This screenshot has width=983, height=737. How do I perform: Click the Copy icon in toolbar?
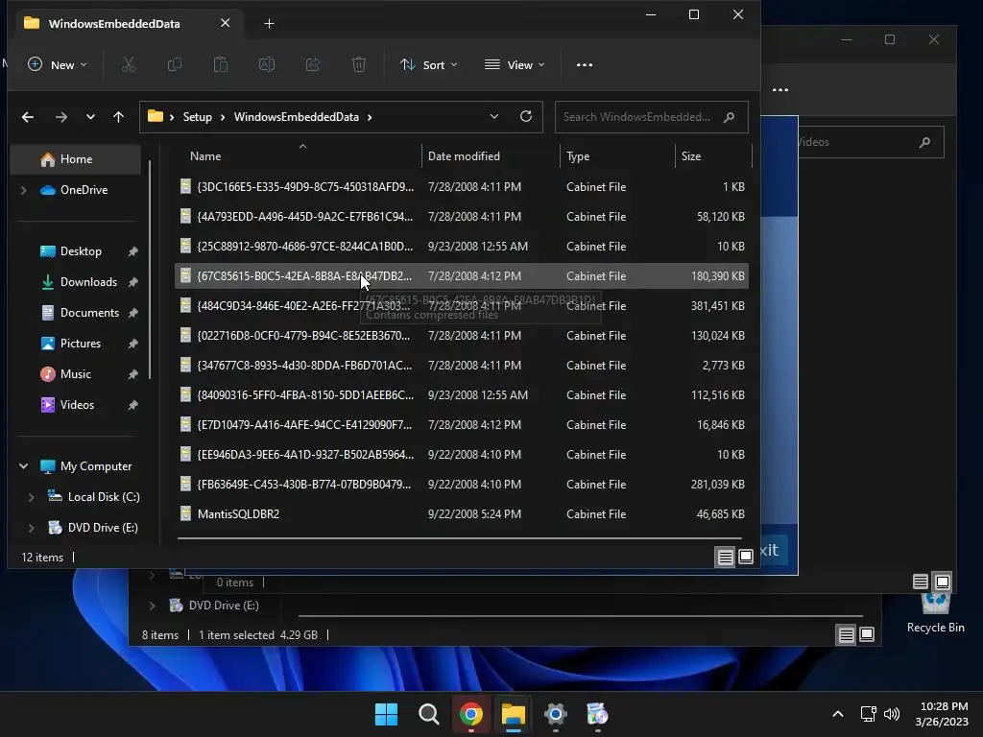pos(175,64)
